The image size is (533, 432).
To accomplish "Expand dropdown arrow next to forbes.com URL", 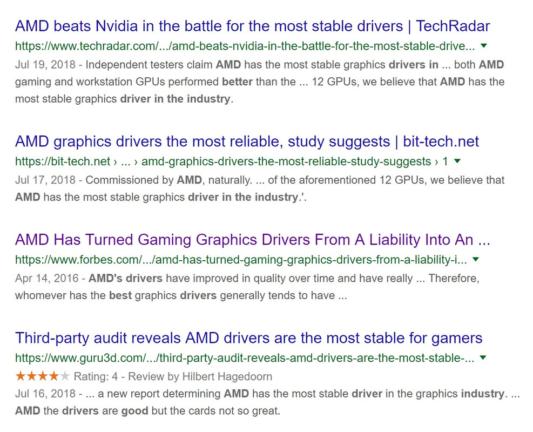I will (x=476, y=259).
